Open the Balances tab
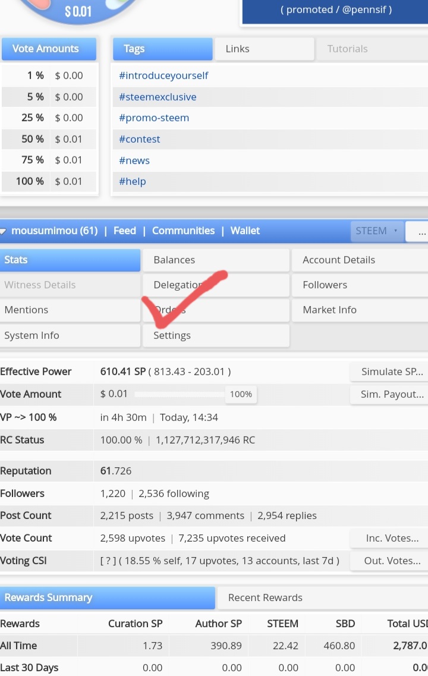Image resolution: width=428 pixels, height=676 pixels. (216, 260)
